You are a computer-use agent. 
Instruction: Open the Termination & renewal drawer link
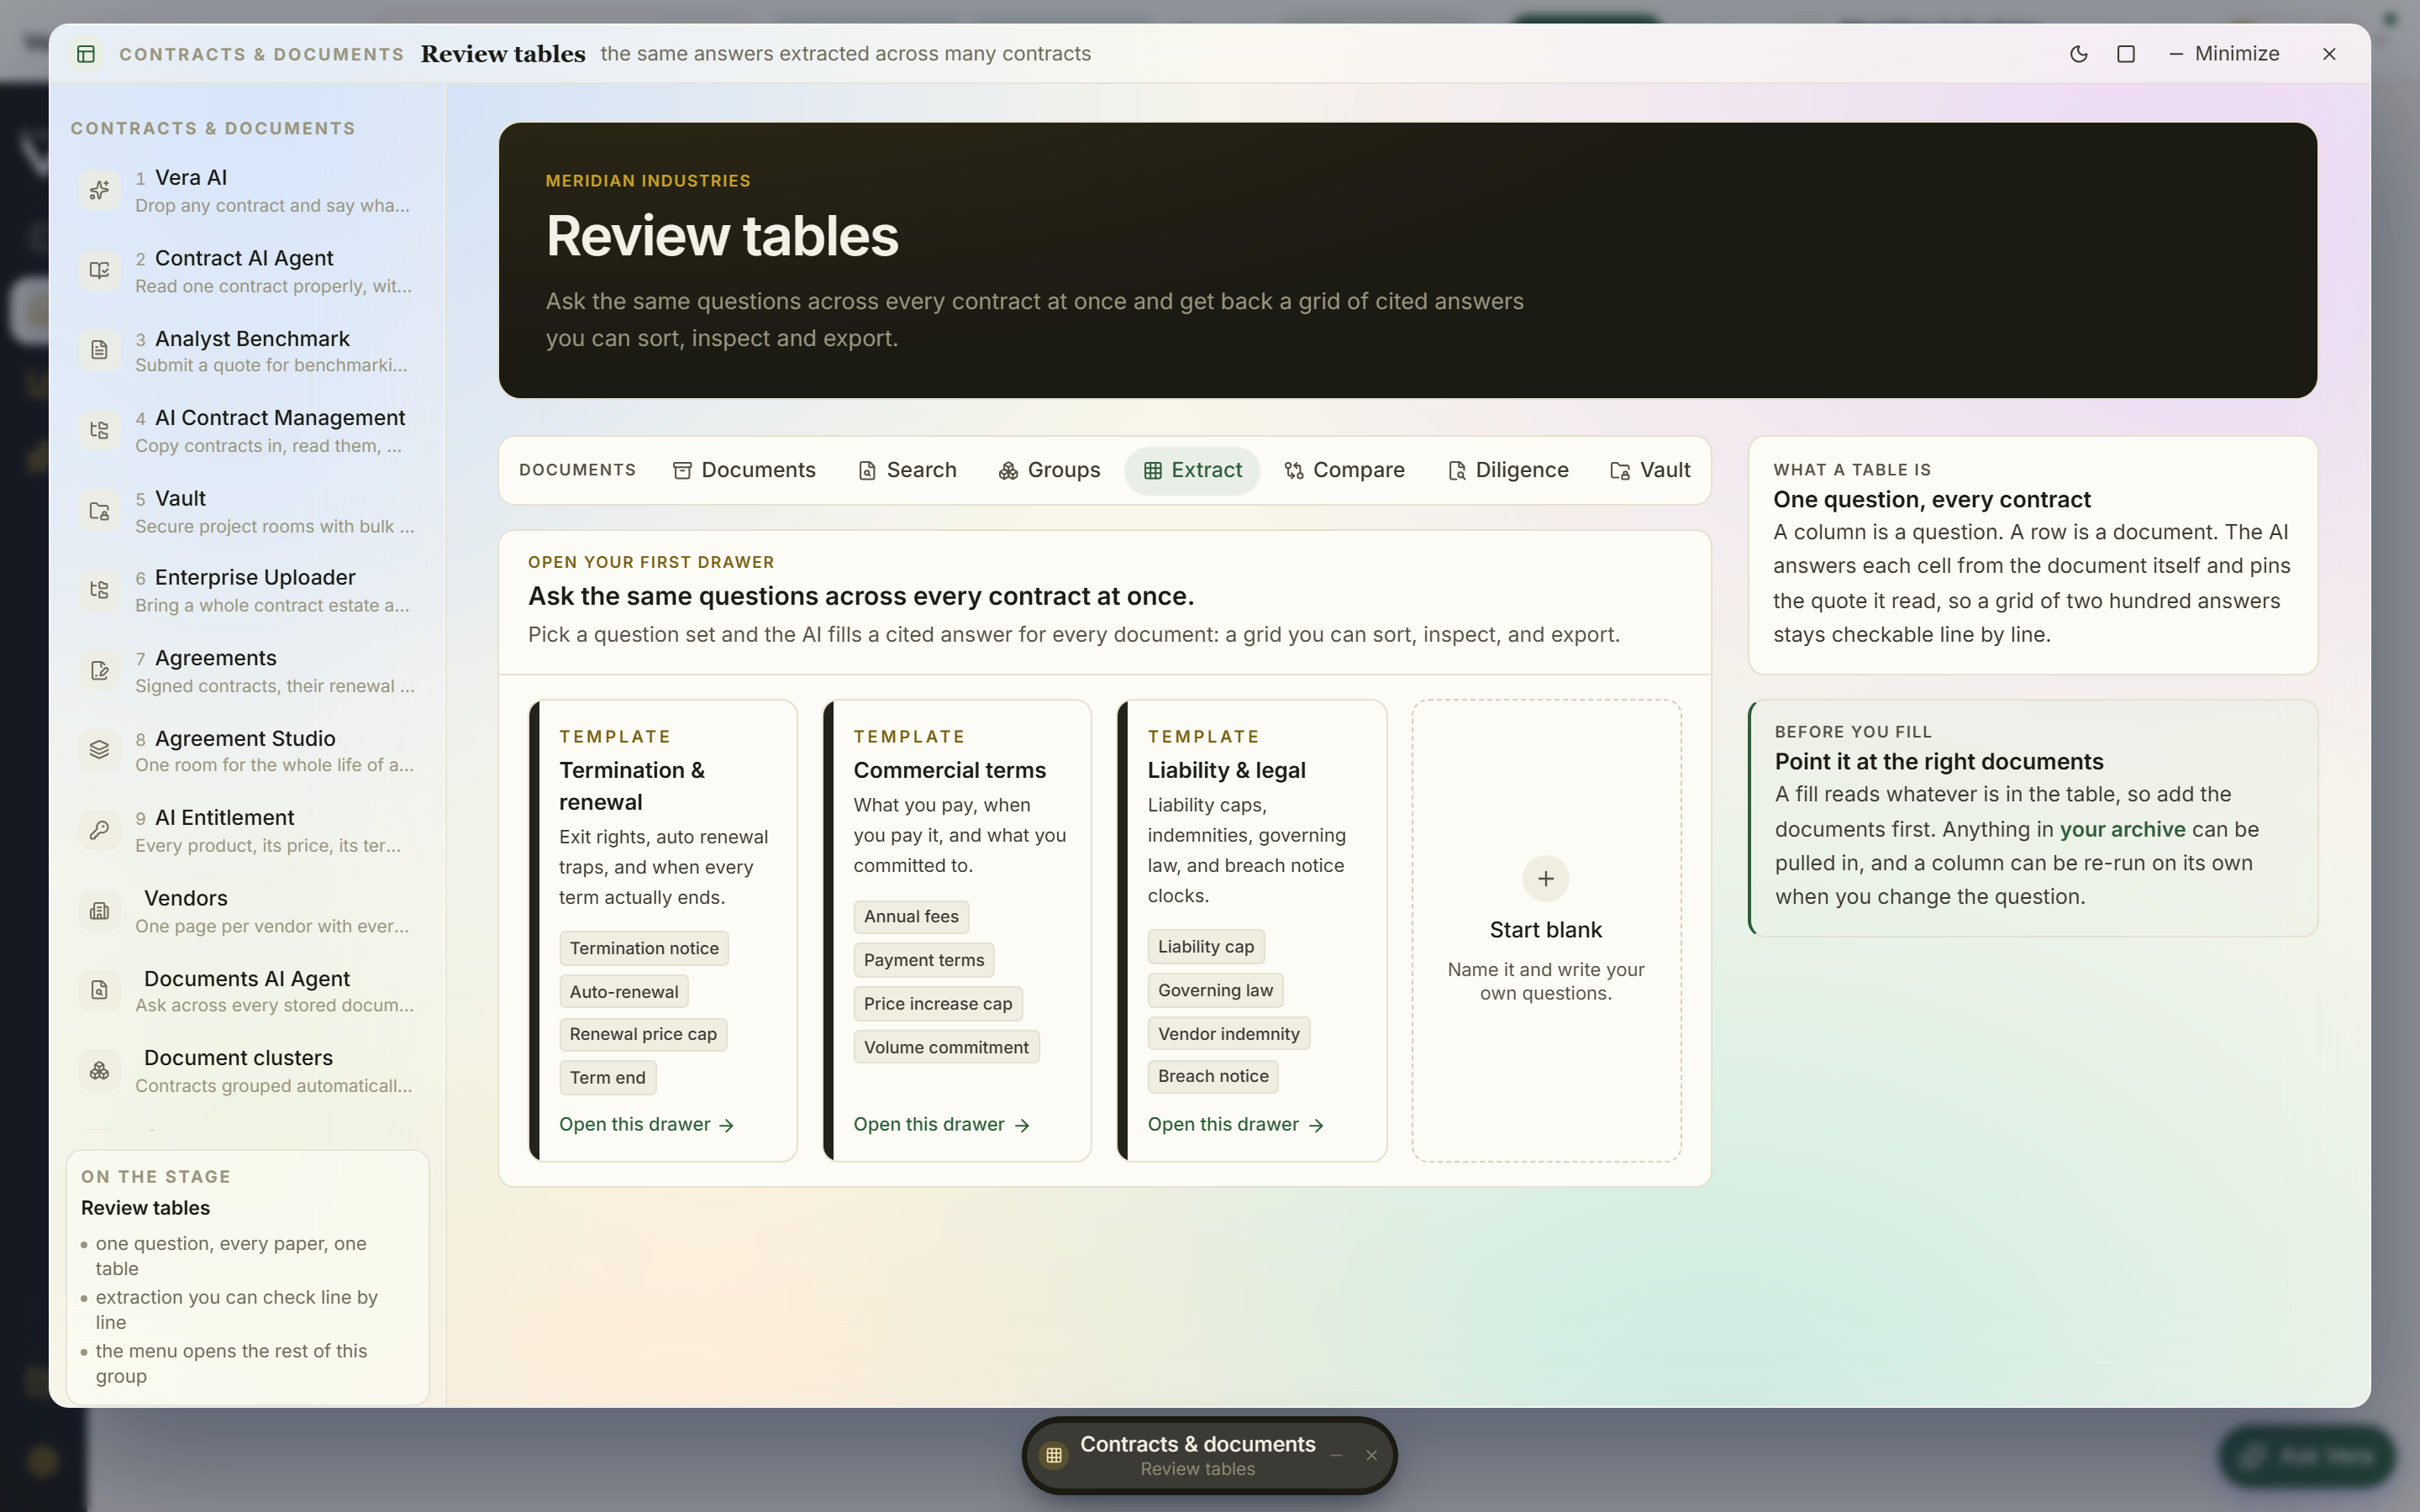647,1125
